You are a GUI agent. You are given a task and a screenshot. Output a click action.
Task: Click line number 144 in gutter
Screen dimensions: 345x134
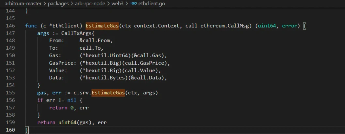[x=11, y=11]
